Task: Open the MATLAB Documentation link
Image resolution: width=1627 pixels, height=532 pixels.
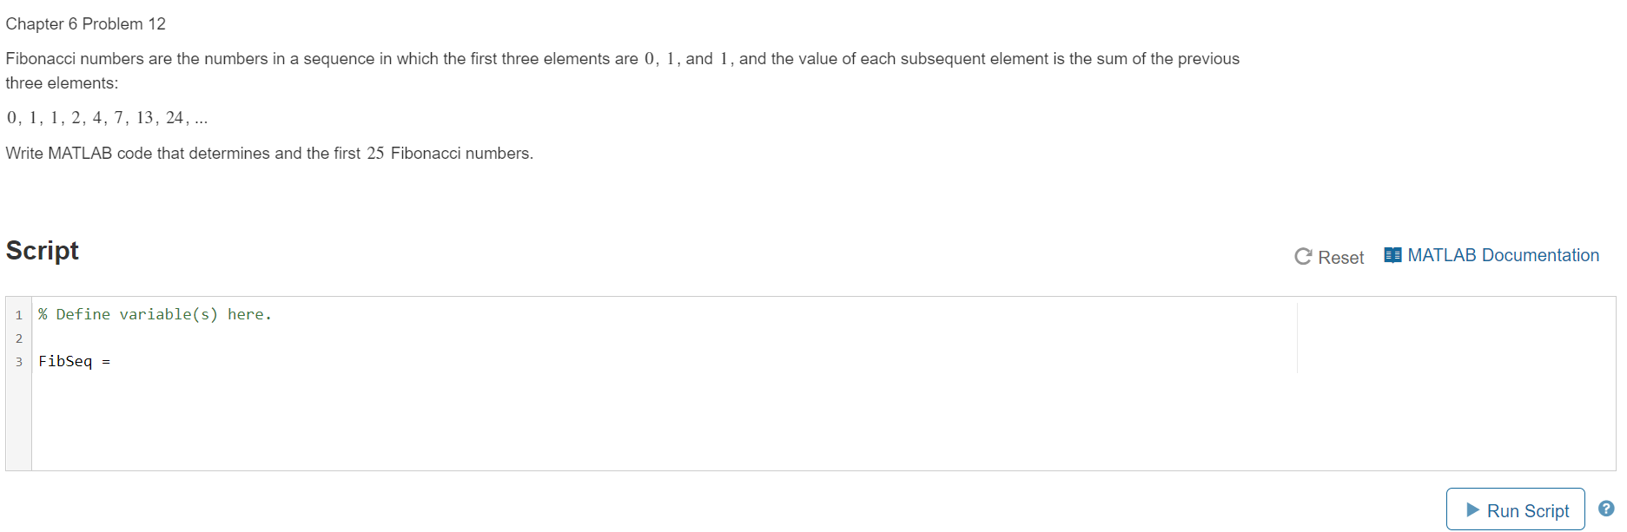Action: (x=1503, y=254)
